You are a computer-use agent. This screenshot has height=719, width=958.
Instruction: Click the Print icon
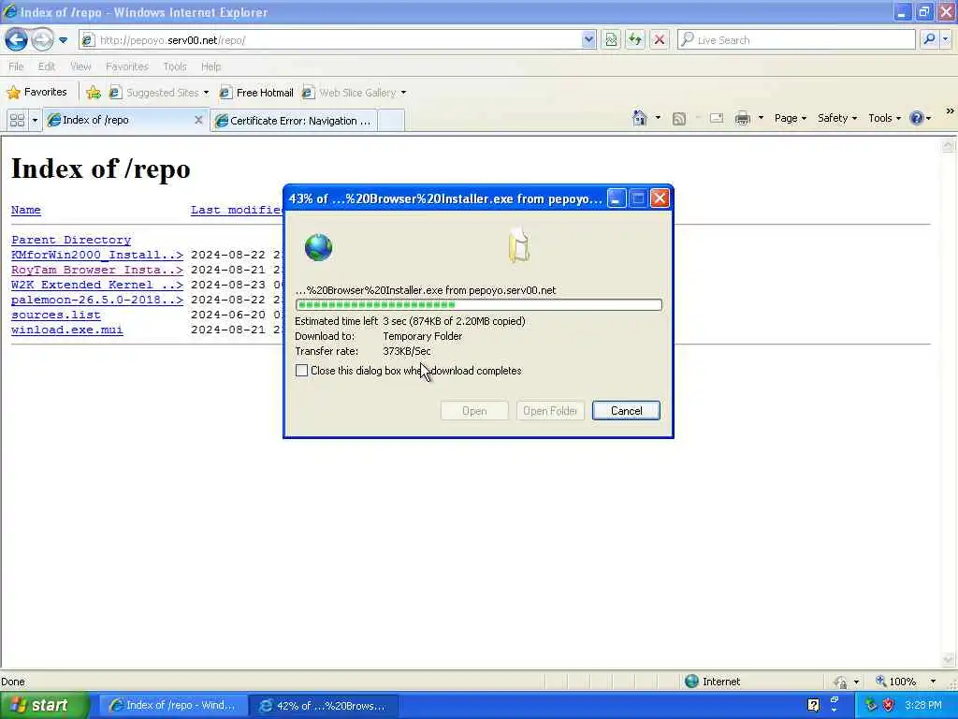coord(742,118)
